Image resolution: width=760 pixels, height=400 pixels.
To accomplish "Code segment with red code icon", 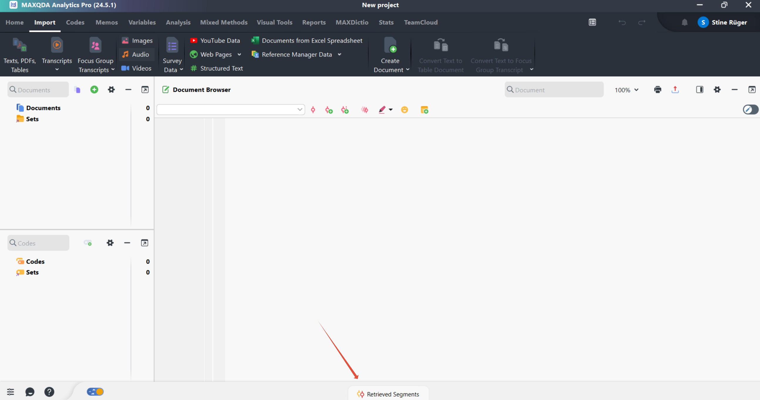I will pyautogui.click(x=313, y=110).
